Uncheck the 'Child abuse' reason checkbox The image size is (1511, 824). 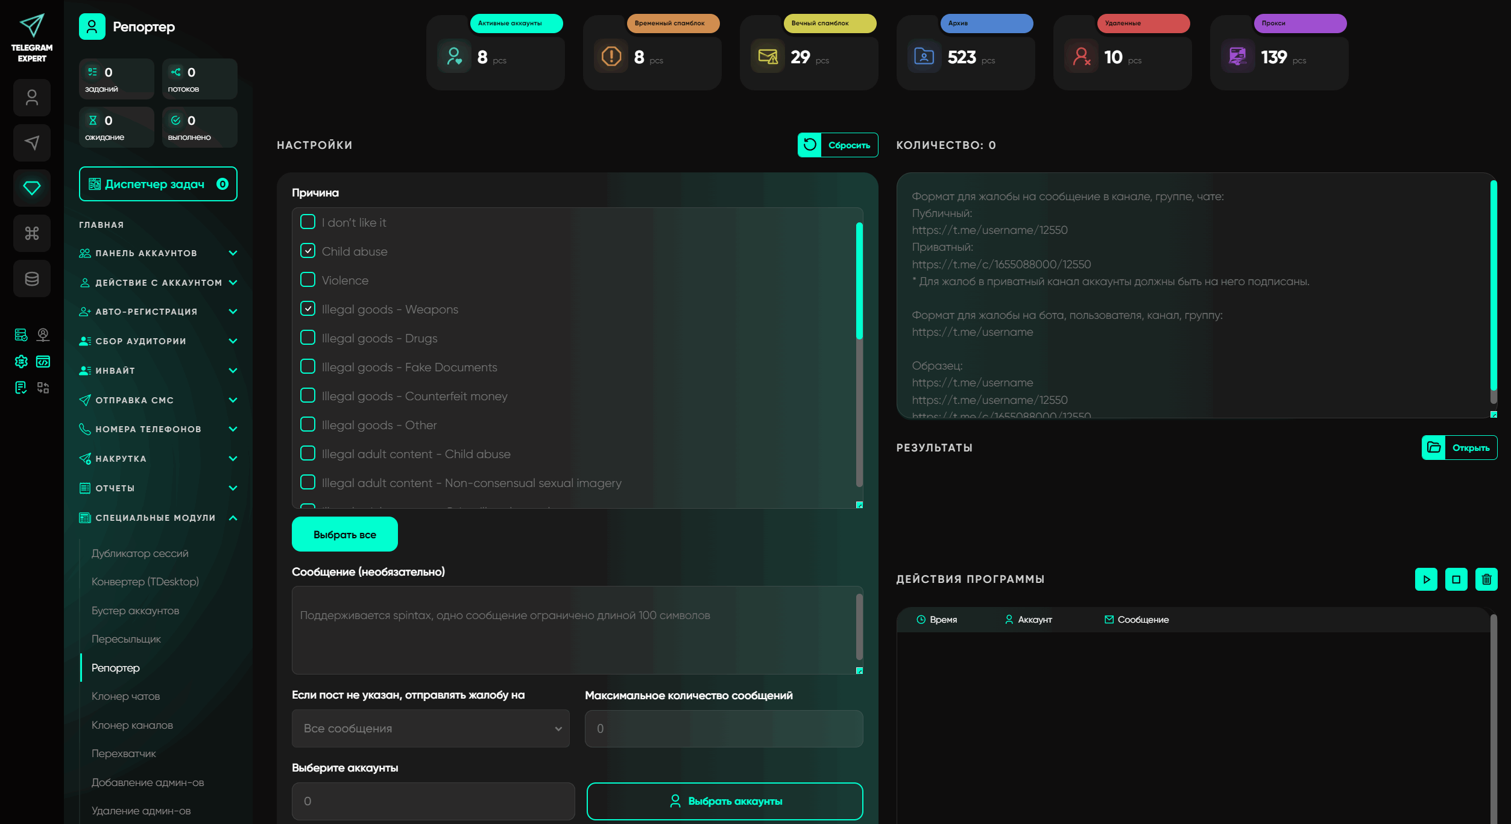308,251
